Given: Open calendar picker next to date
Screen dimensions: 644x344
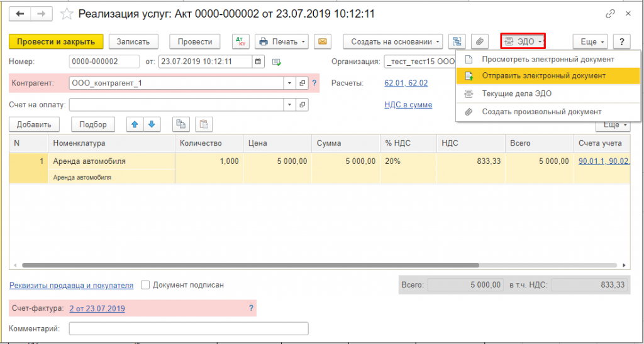Looking at the screenshot, I should [258, 62].
